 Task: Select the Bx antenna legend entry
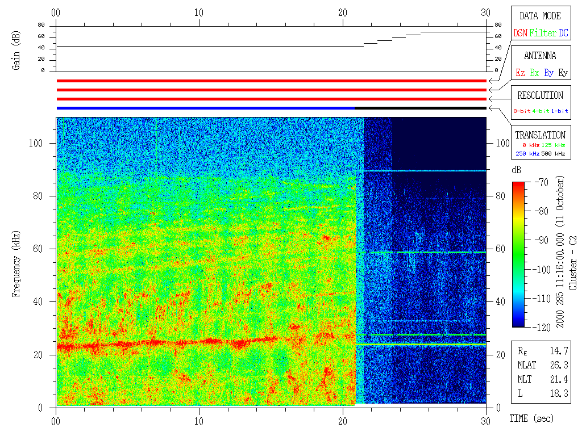[x=534, y=73]
